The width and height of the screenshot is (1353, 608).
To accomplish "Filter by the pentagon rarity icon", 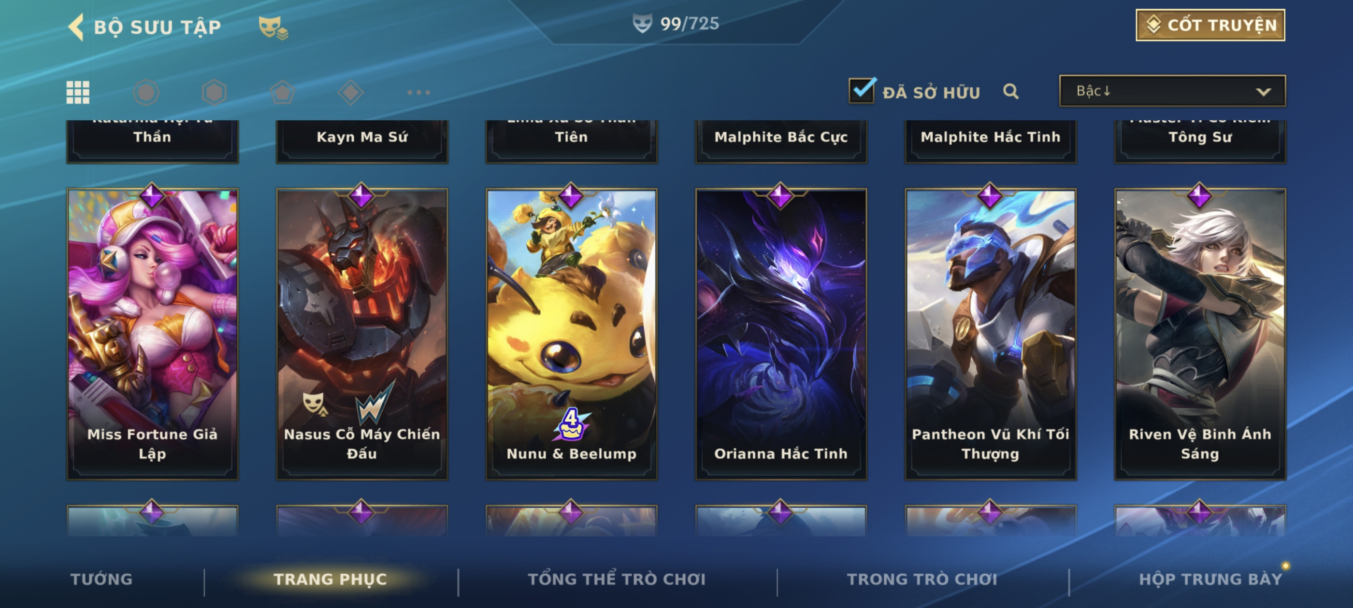I will click(283, 92).
